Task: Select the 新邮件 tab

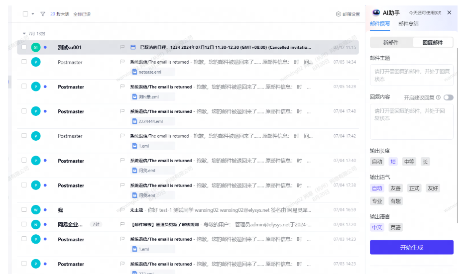Action: [x=391, y=43]
